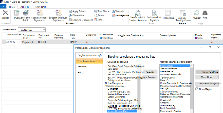Click Apply Entries in the ribbon
Image resolution: width=223 pixels, height=113 pixels.
point(78,11)
